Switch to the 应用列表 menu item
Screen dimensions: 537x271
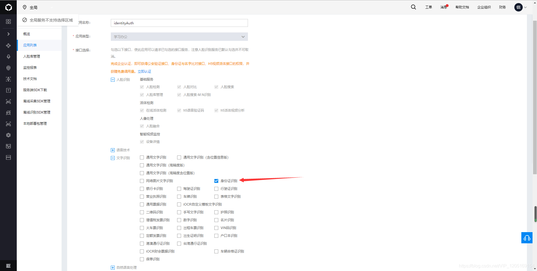pyautogui.click(x=30, y=45)
